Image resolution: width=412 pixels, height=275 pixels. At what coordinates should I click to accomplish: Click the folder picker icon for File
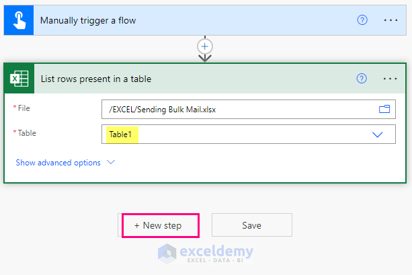pyautogui.click(x=384, y=109)
